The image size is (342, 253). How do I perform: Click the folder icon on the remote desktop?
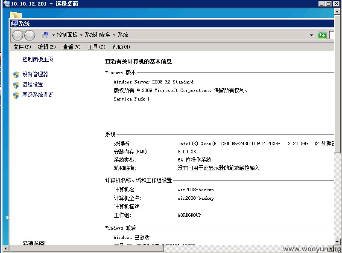tap(16, 15)
